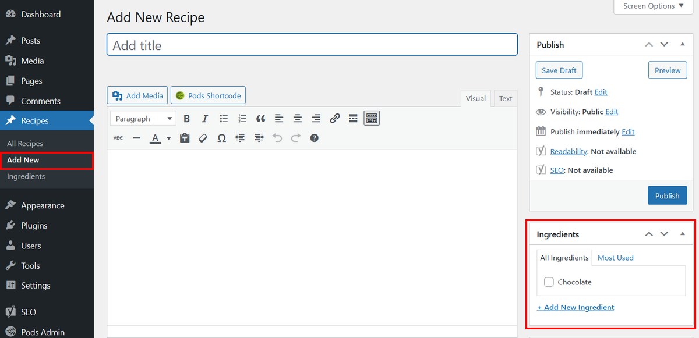Click the Preview button
Image resolution: width=699 pixels, height=338 pixels.
(668, 70)
